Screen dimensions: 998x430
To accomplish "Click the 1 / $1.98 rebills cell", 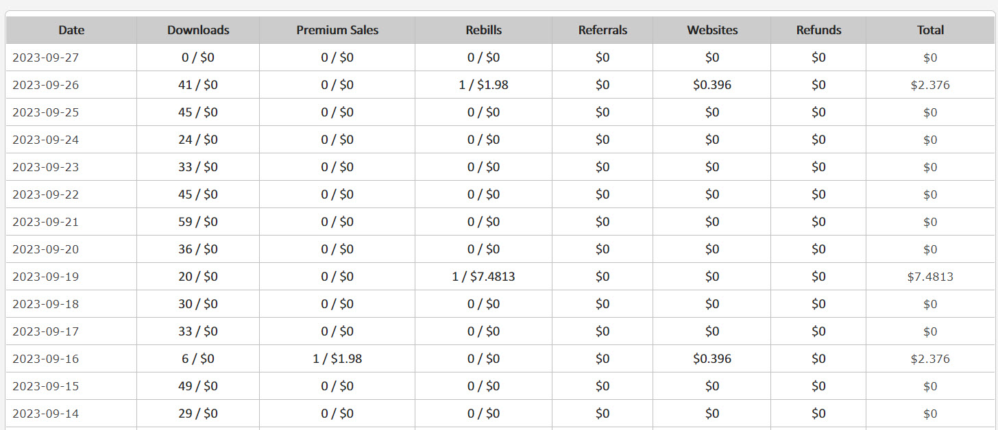I will pos(483,85).
